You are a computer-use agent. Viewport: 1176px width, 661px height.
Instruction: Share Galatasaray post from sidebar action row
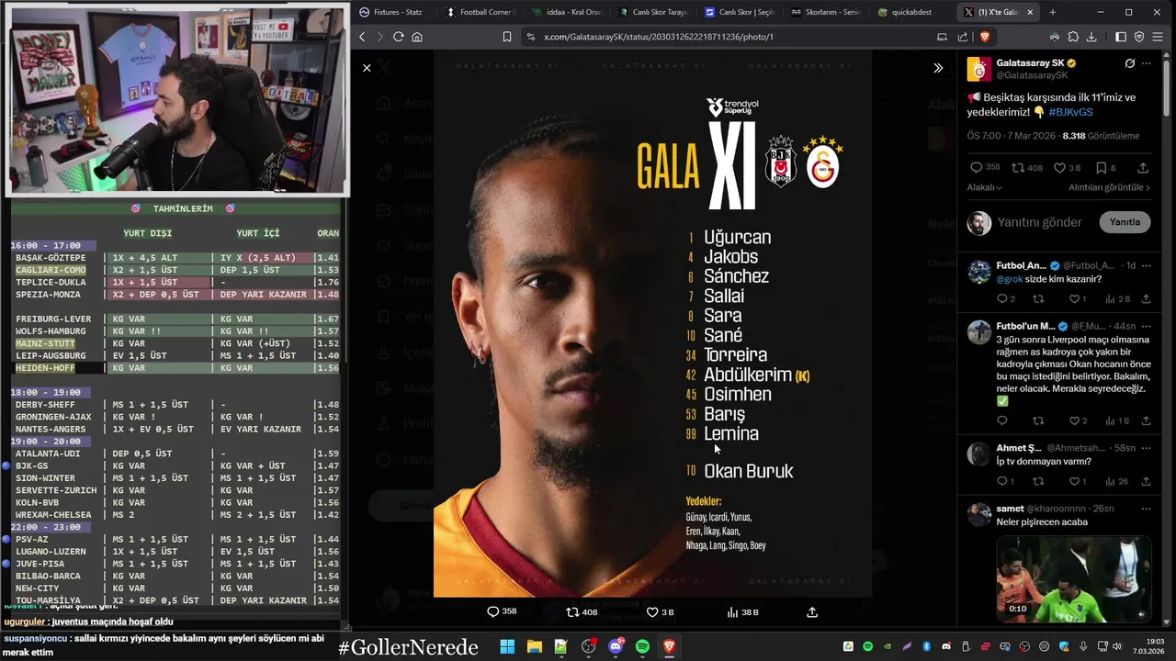click(1143, 168)
